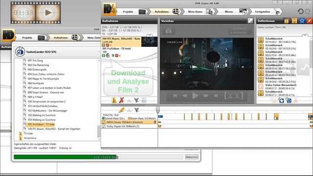
Task: Delete recording with the red X icon
Action: pyautogui.click(x=121, y=100)
